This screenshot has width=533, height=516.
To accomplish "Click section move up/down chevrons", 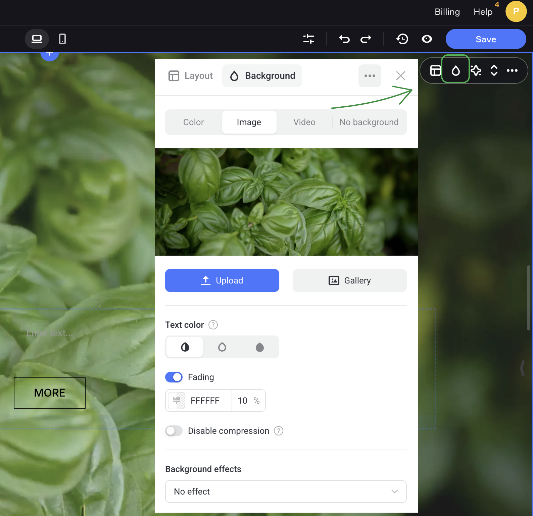I will coord(494,70).
